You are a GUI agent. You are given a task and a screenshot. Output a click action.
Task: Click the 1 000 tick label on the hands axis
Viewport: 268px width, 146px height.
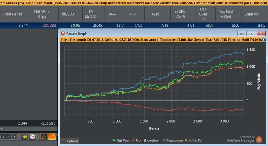(117, 121)
